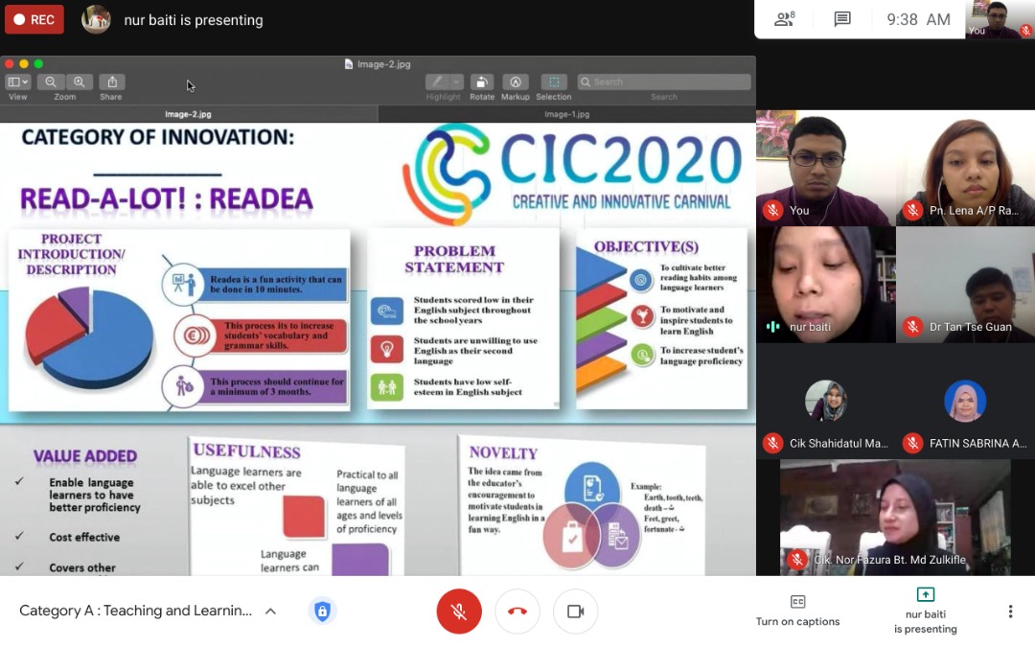Select Dr Tan Tse Guan's video tile
Viewport: 1035px width, 647px height.
[x=966, y=285]
